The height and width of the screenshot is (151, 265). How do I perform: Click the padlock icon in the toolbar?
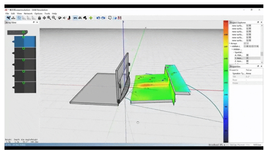pyautogui.click(x=39, y=18)
